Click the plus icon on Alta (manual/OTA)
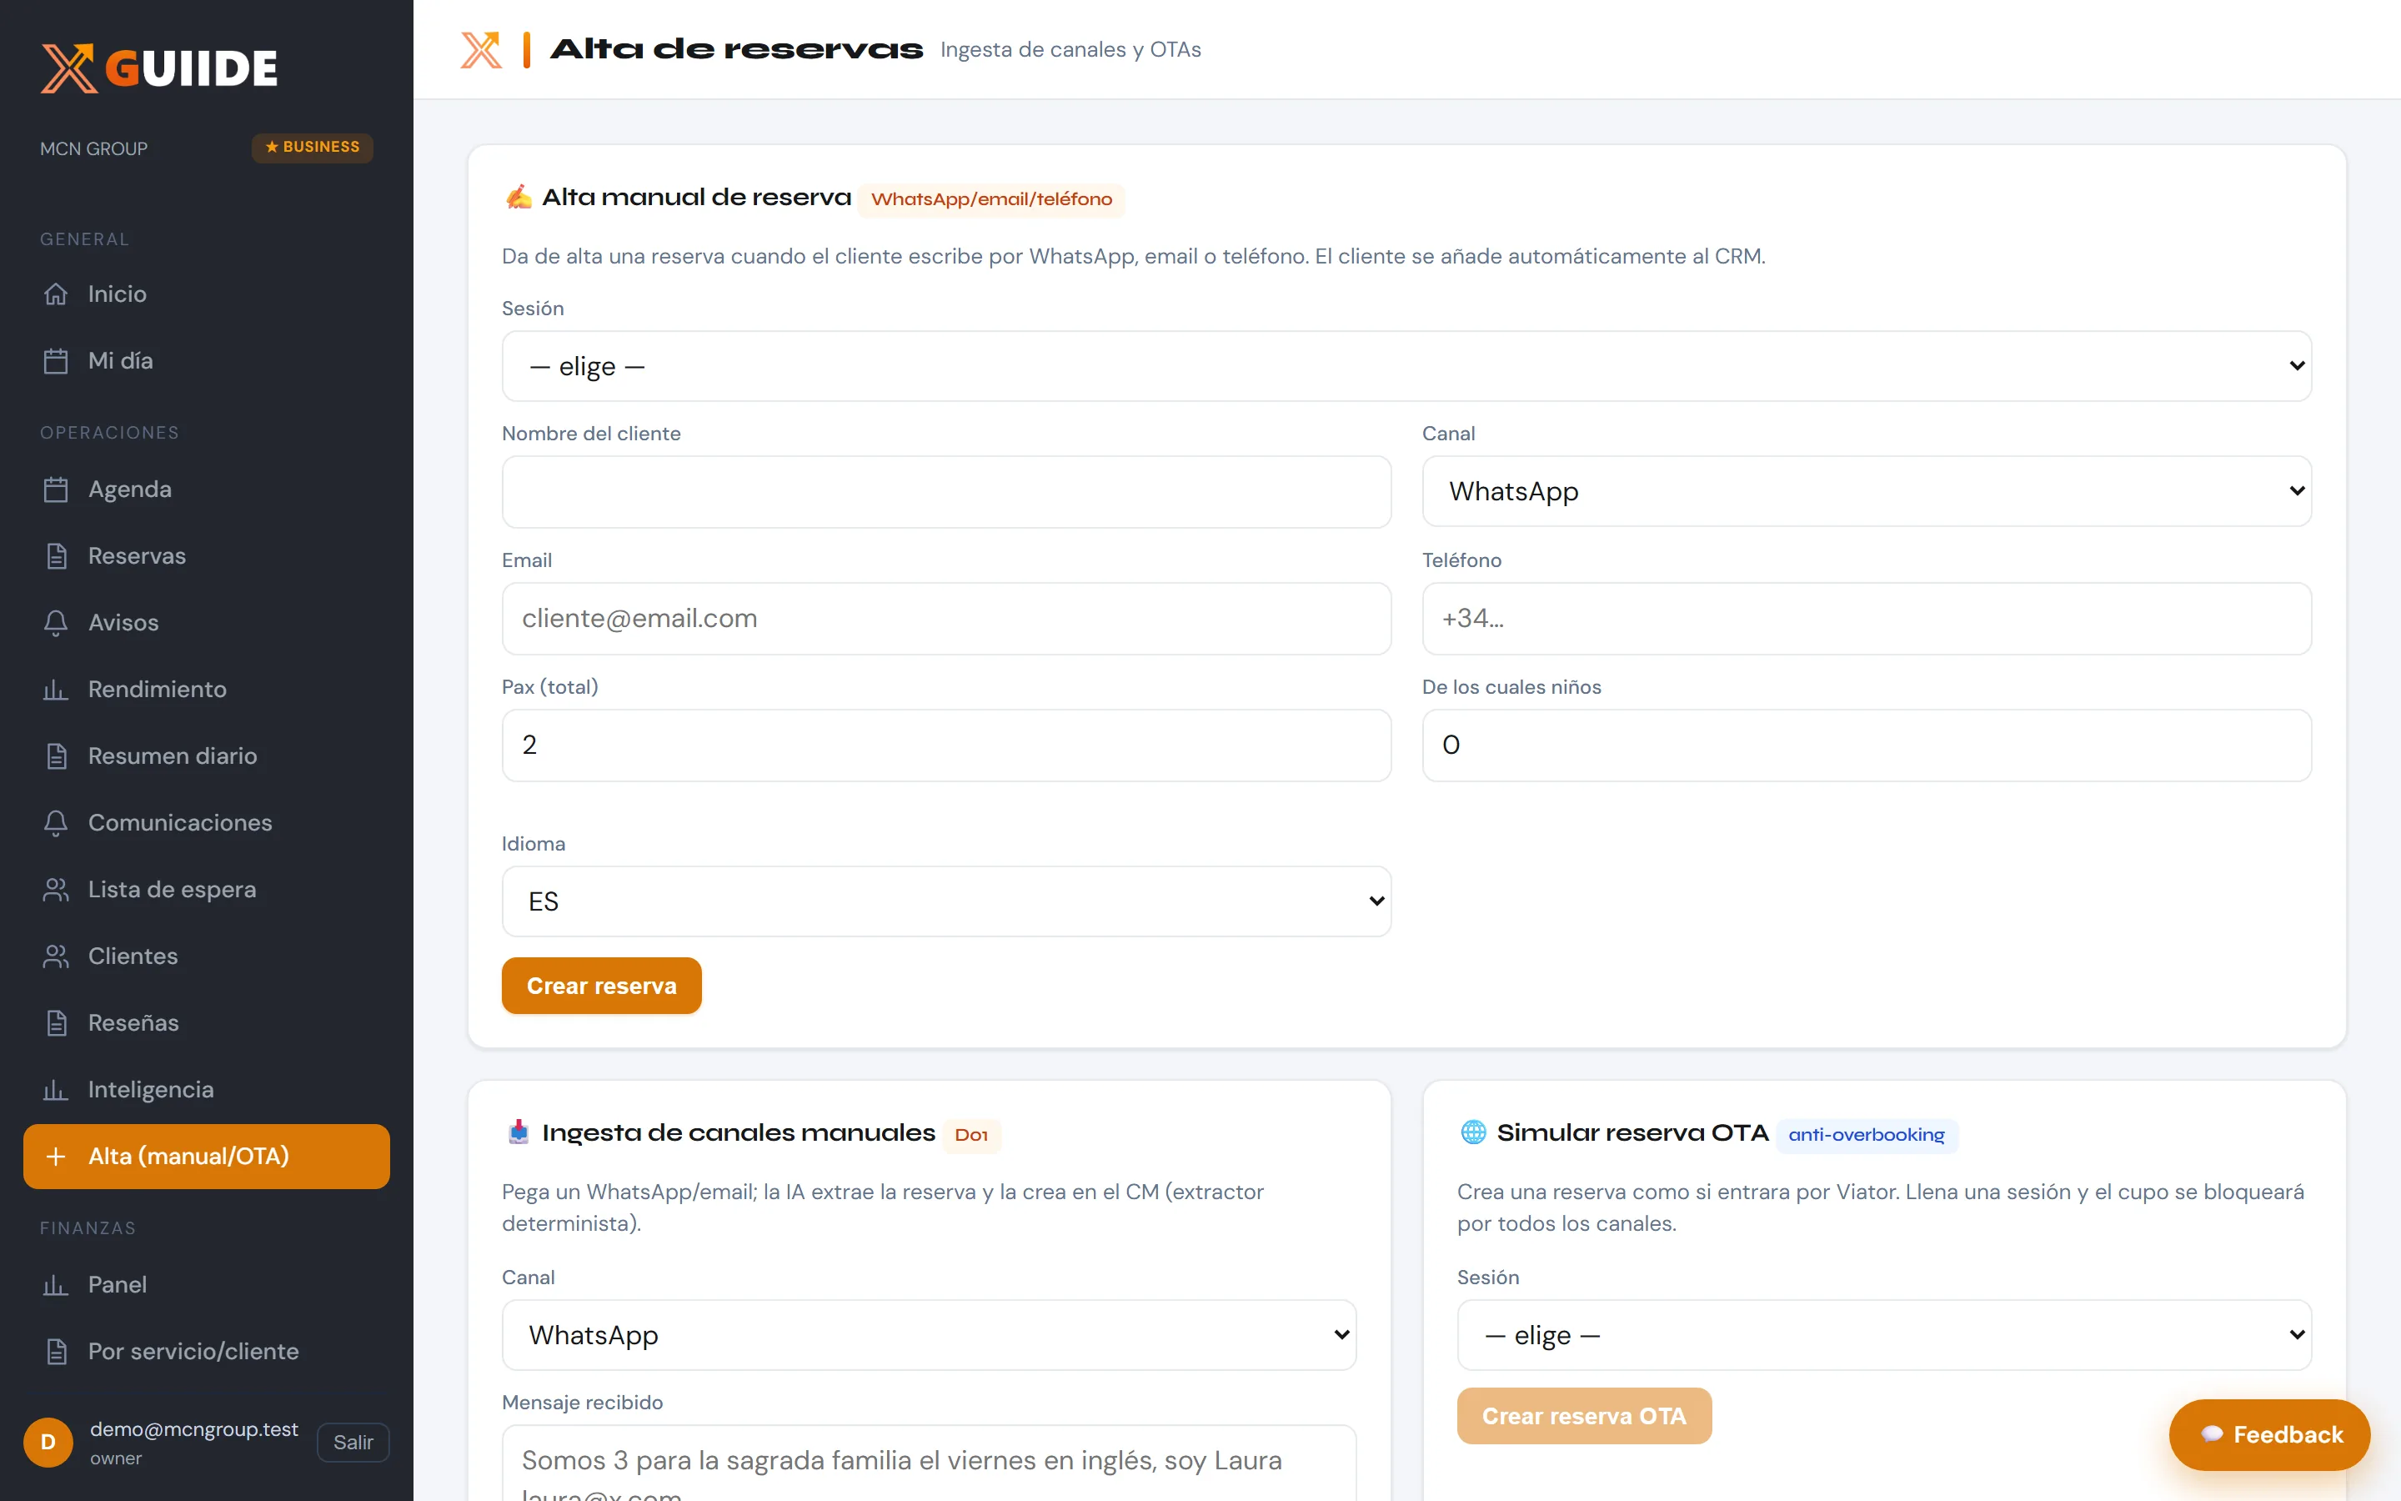This screenshot has width=2401, height=1501. click(56, 1157)
